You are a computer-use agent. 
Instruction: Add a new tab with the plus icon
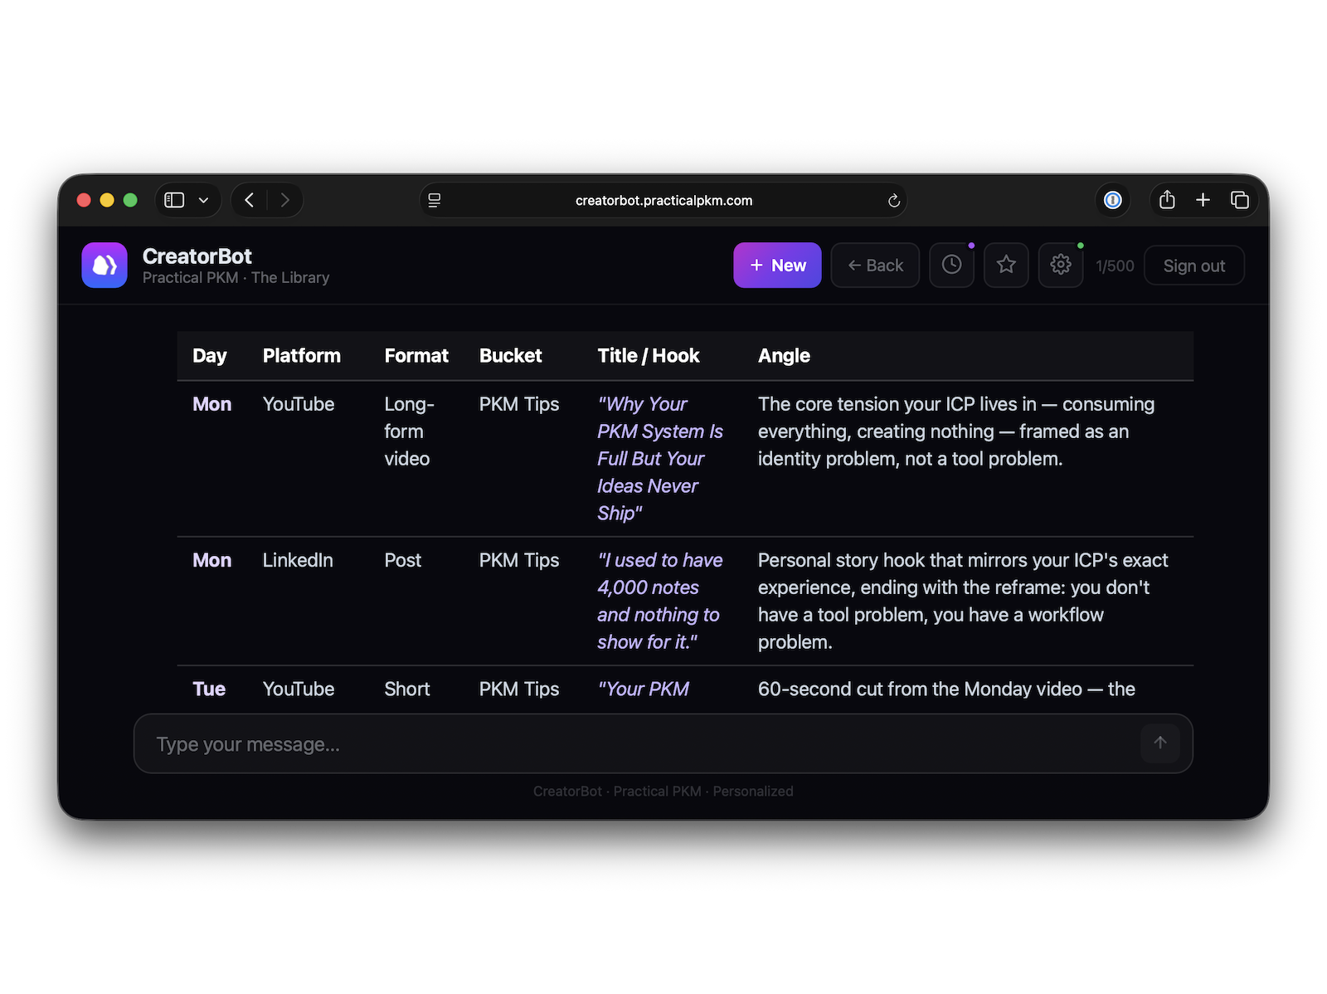[1203, 200]
